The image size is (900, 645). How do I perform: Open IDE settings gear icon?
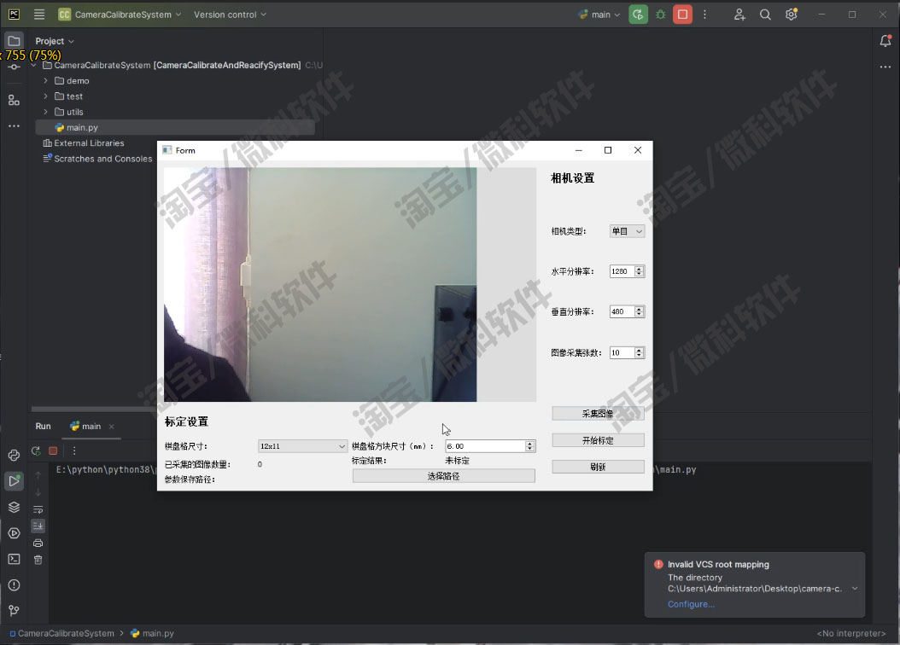click(x=792, y=15)
